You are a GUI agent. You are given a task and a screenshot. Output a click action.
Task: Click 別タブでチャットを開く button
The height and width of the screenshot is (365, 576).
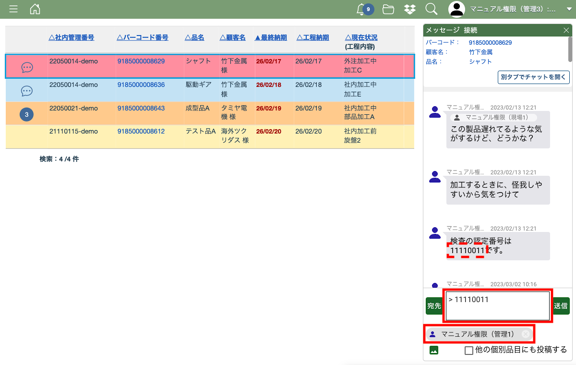coord(533,77)
